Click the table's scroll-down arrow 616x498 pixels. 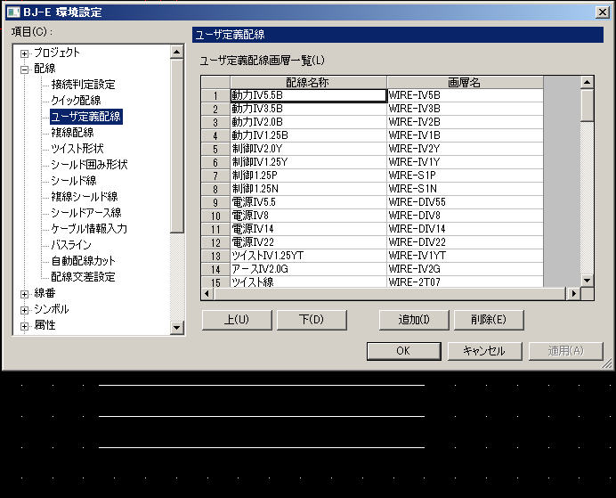(587, 281)
